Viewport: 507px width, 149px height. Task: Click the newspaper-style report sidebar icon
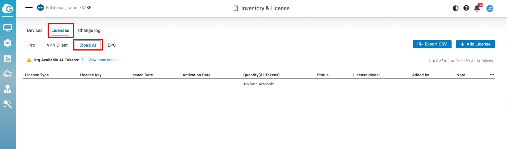[8, 58]
